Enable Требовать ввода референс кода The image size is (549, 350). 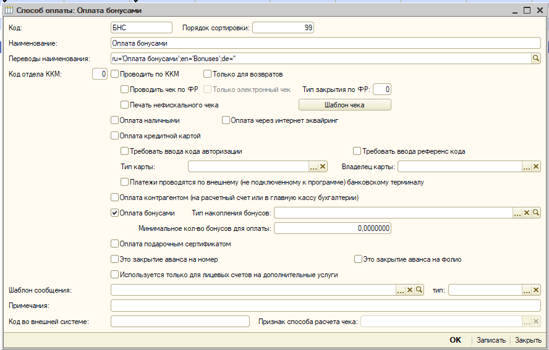(357, 151)
